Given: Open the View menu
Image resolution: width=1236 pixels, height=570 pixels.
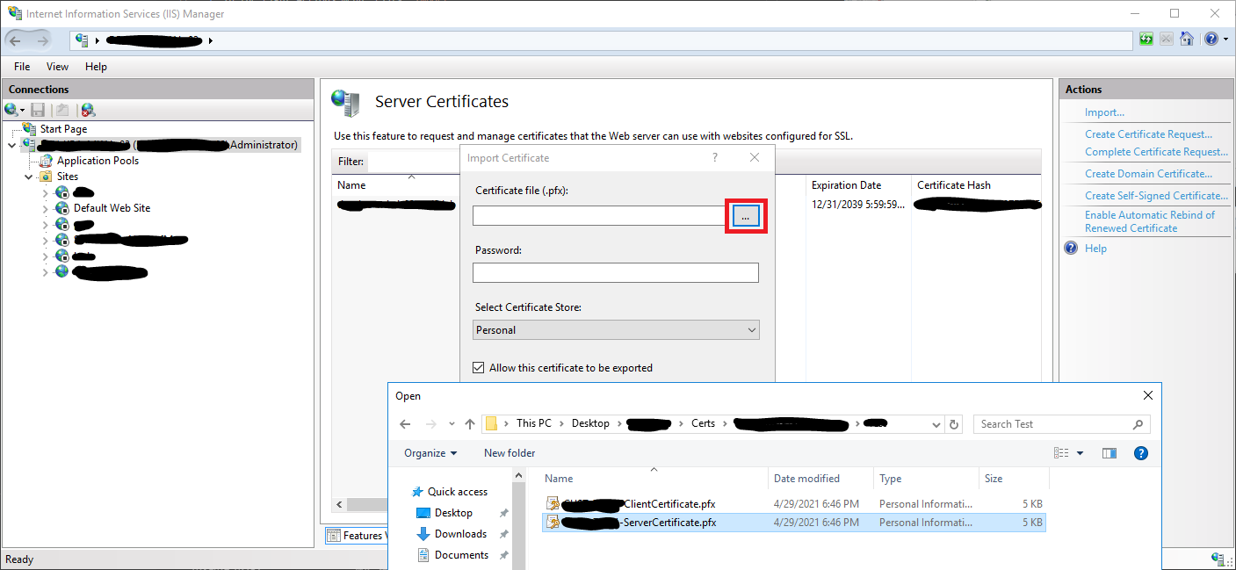Looking at the screenshot, I should point(57,67).
